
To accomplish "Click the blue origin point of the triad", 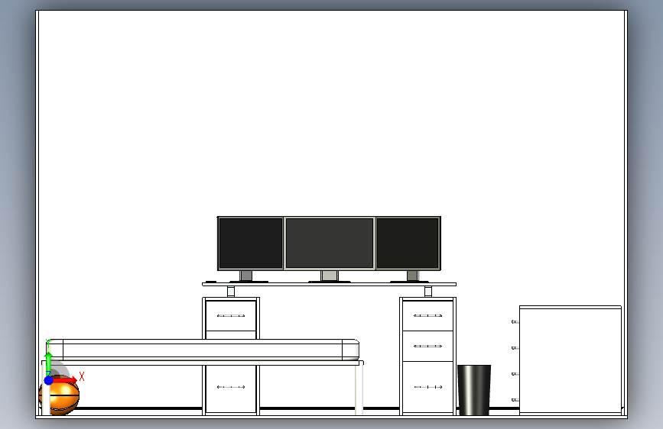I will (49, 380).
